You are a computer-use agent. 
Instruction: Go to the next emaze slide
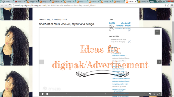tap(159, 62)
